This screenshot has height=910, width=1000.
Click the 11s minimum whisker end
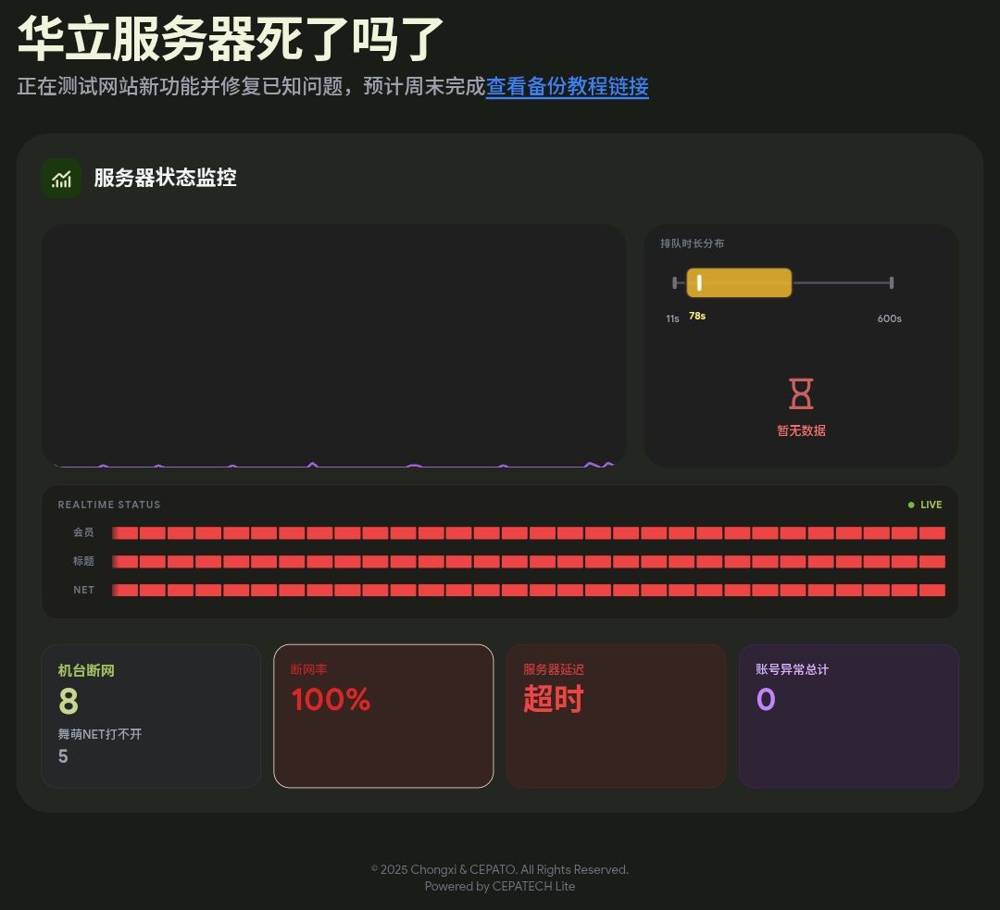pyautogui.click(x=675, y=283)
